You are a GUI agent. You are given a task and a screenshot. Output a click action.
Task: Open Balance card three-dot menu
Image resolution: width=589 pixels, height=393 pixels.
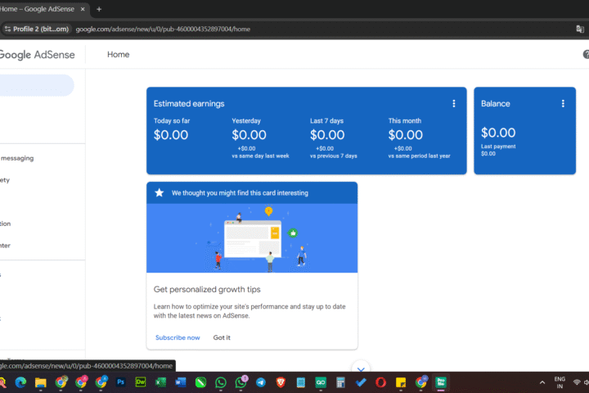tap(563, 103)
